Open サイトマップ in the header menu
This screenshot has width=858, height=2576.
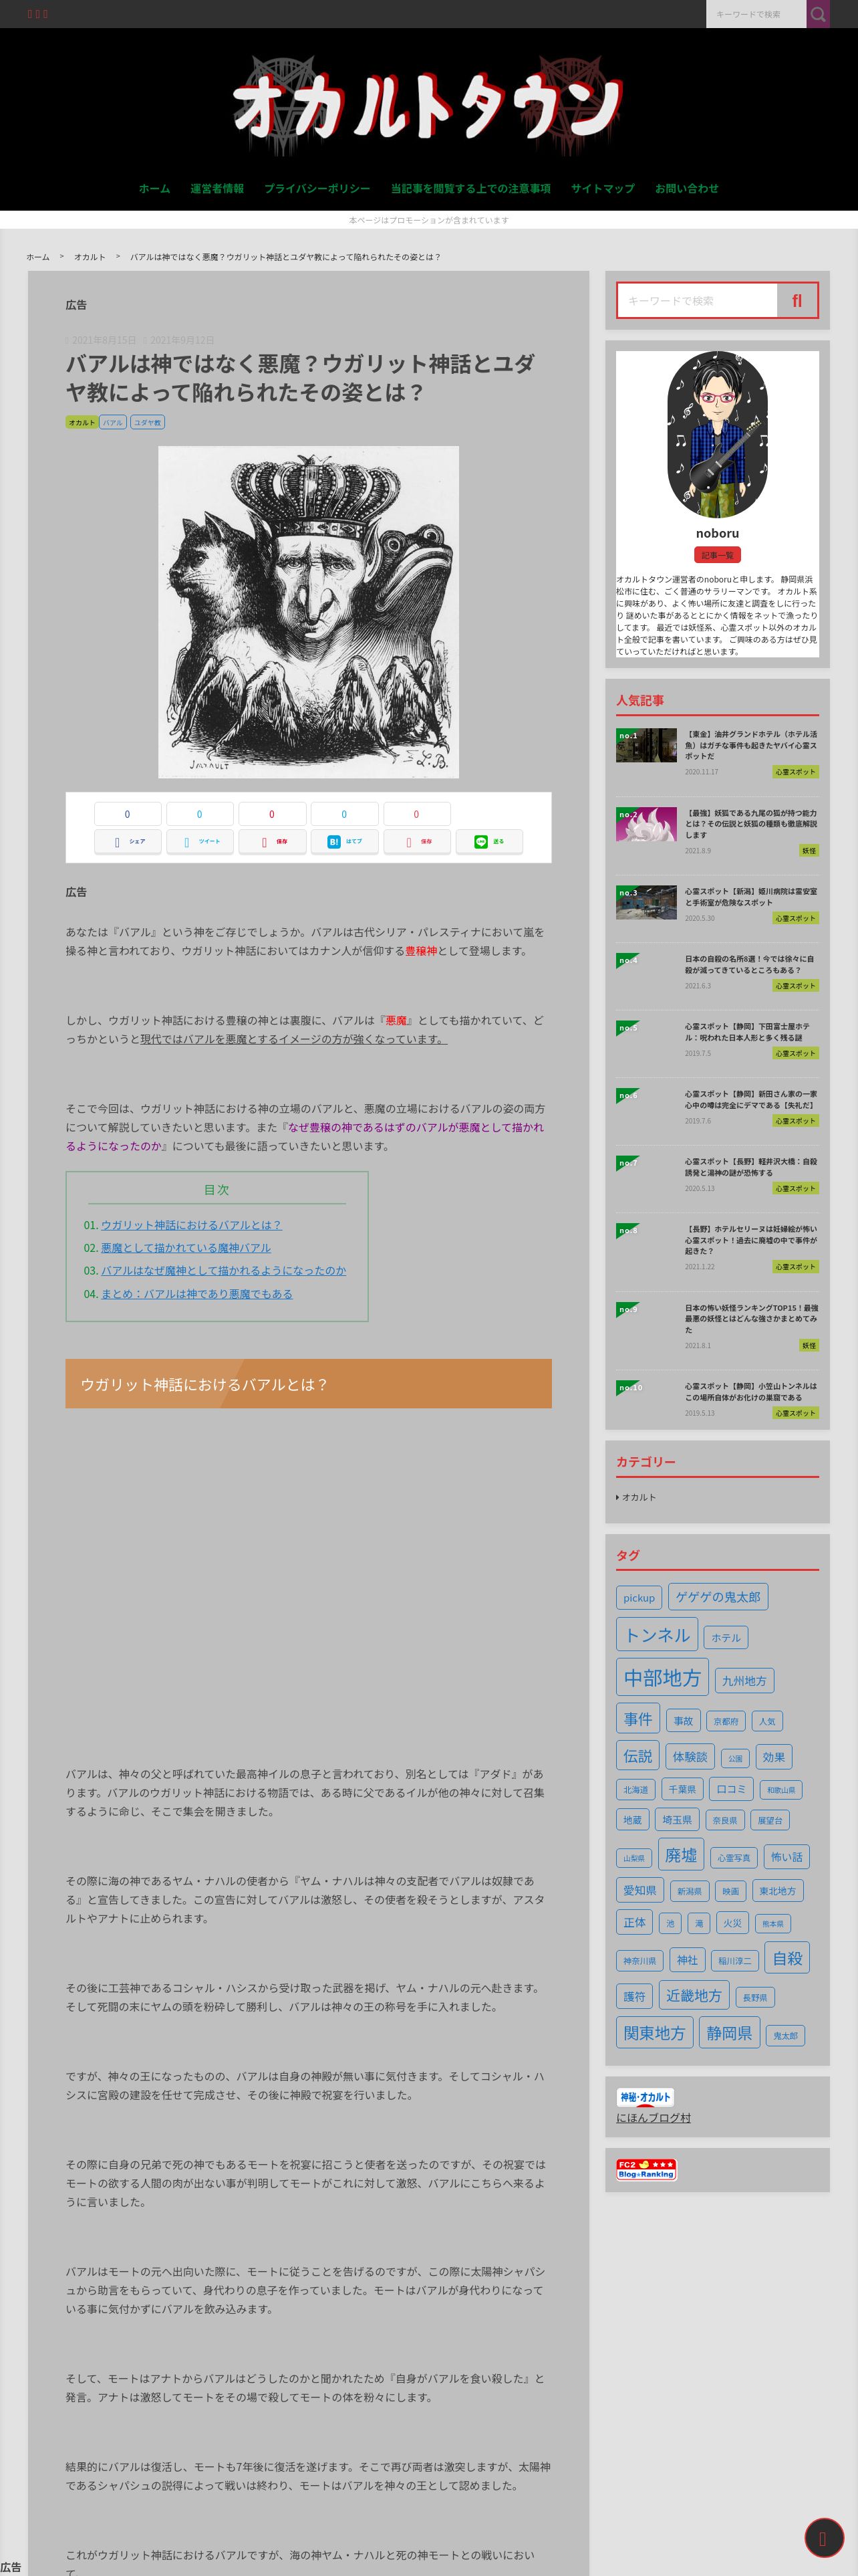(x=602, y=188)
